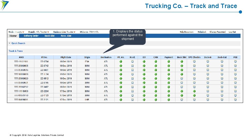
Task: Click the Log Out link
Action: (232, 32)
